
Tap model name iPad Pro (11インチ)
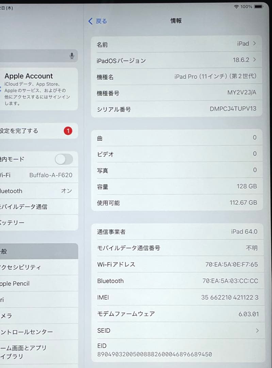(x=215, y=76)
